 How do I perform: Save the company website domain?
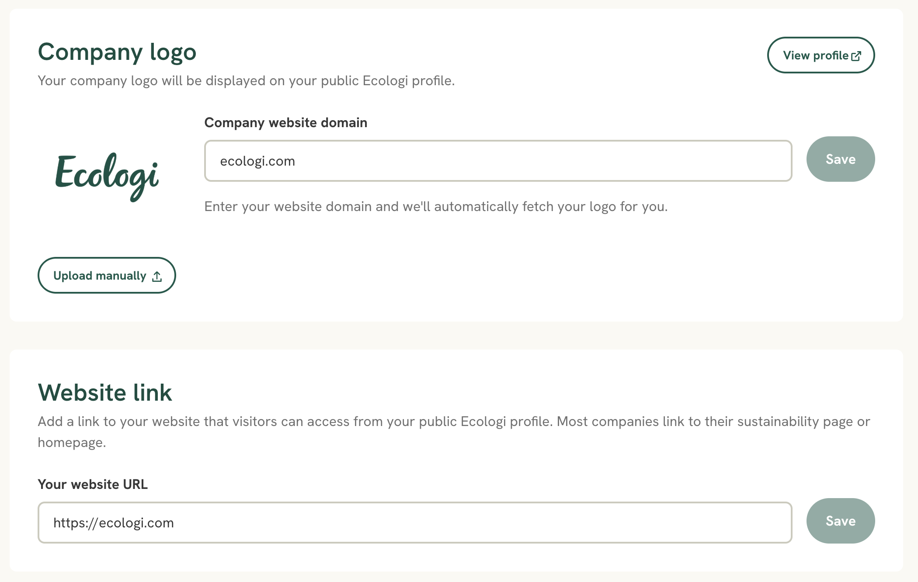click(x=840, y=159)
